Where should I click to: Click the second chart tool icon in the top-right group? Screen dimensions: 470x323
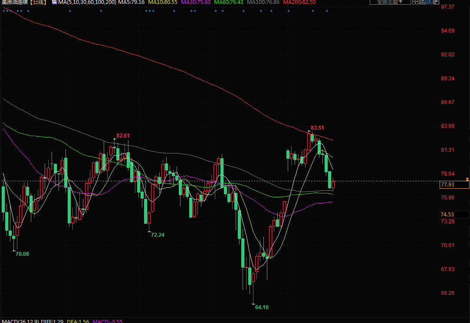pyautogui.click(x=422, y=2)
